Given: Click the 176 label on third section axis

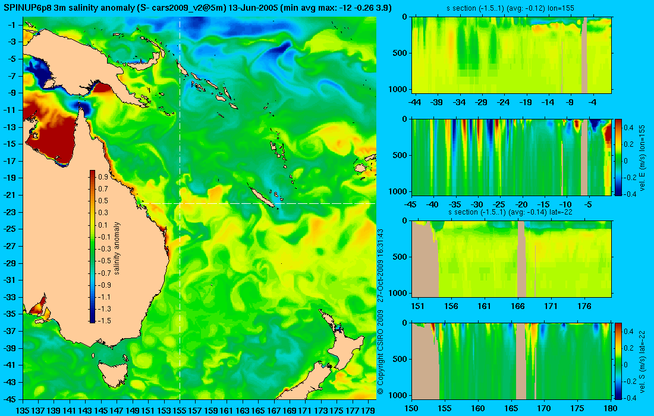Looking at the screenshot, I should (x=584, y=306).
